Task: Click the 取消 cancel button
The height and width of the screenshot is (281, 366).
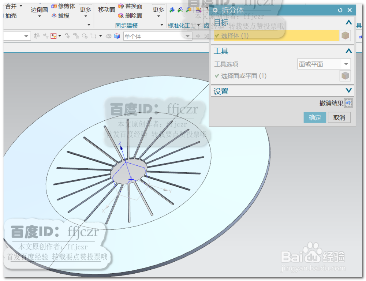Action: click(339, 117)
